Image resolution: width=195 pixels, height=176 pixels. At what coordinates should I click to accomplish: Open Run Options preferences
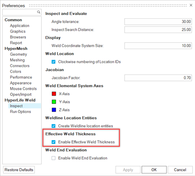click(x=20, y=112)
